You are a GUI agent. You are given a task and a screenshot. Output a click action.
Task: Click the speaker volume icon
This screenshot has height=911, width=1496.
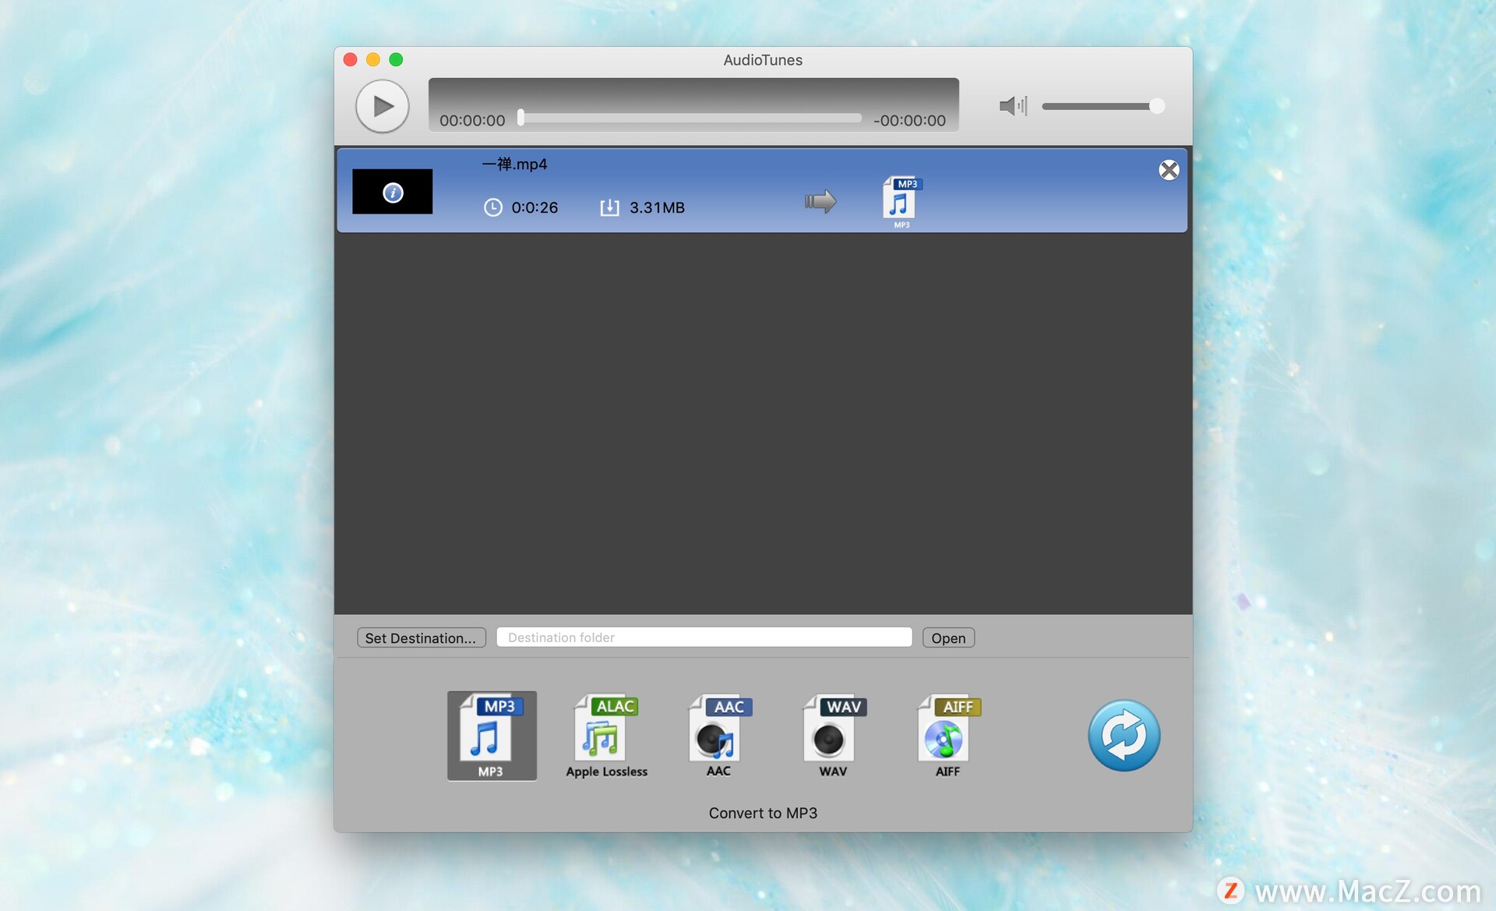pos(1011,106)
